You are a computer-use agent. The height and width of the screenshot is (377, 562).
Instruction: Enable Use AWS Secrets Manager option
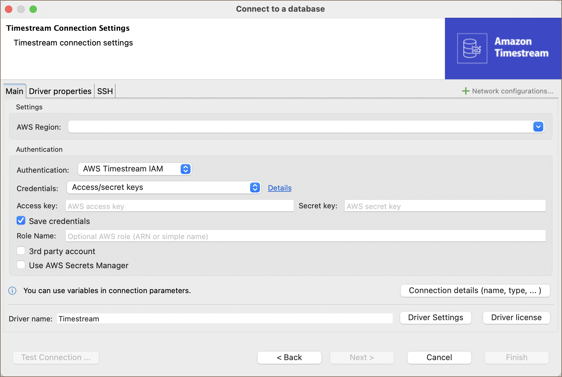click(x=21, y=265)
